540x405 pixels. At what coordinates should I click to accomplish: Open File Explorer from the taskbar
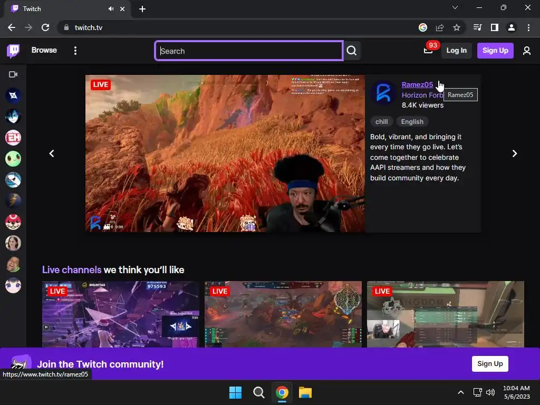pyautogui.click(x=305, y=392)
